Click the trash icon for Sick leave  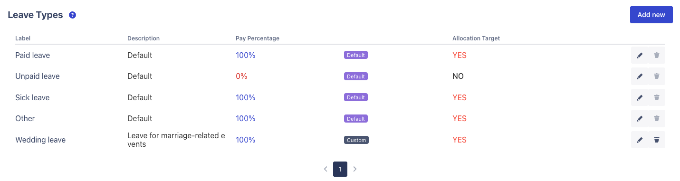coord(657,97)
